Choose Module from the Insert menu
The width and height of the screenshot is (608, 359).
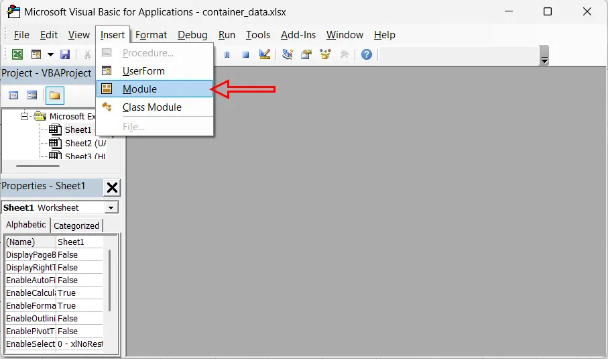pos(139,89)
